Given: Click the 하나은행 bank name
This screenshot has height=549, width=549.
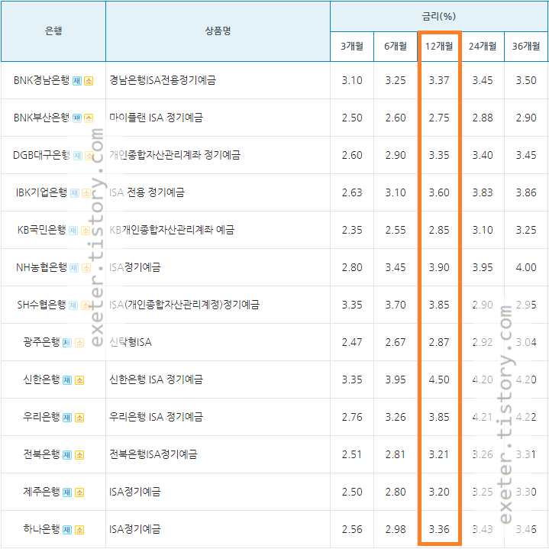Looking at the screenshot, I should click(x=41, y=529).
